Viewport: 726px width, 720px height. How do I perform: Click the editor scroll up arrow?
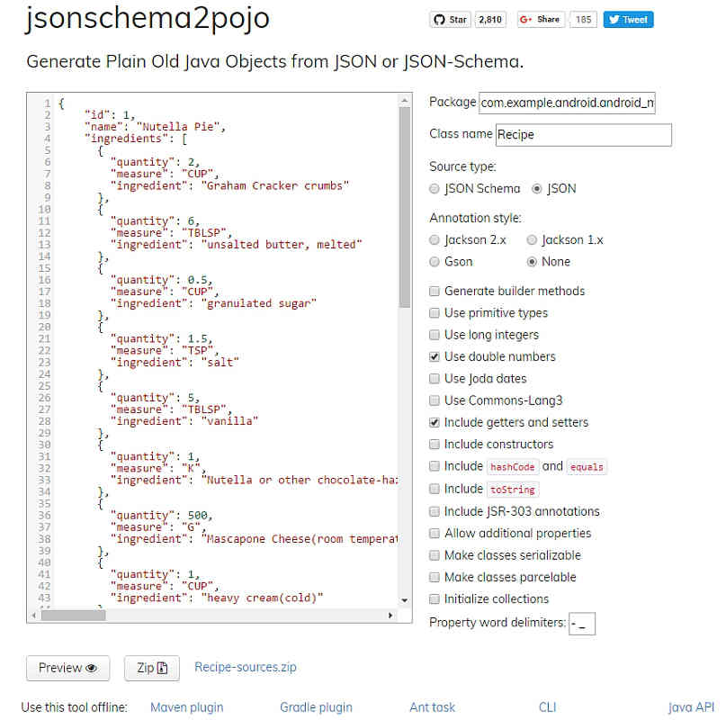404,100
